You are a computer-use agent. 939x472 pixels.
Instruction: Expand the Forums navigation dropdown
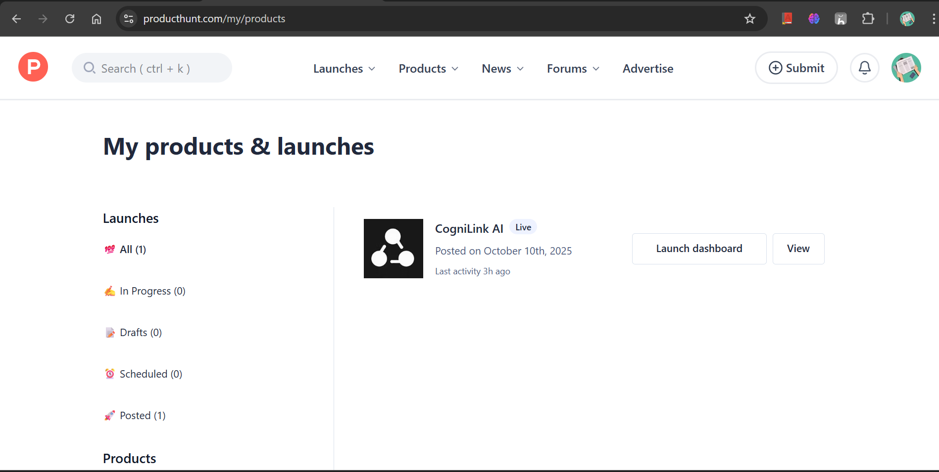tap(573, 69)
